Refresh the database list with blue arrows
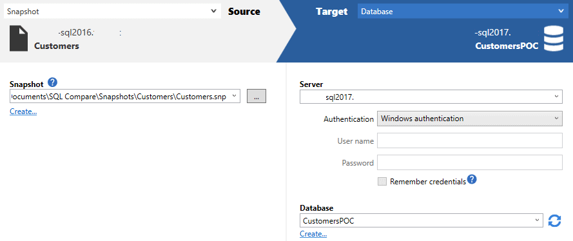 (x=555, y=220)
